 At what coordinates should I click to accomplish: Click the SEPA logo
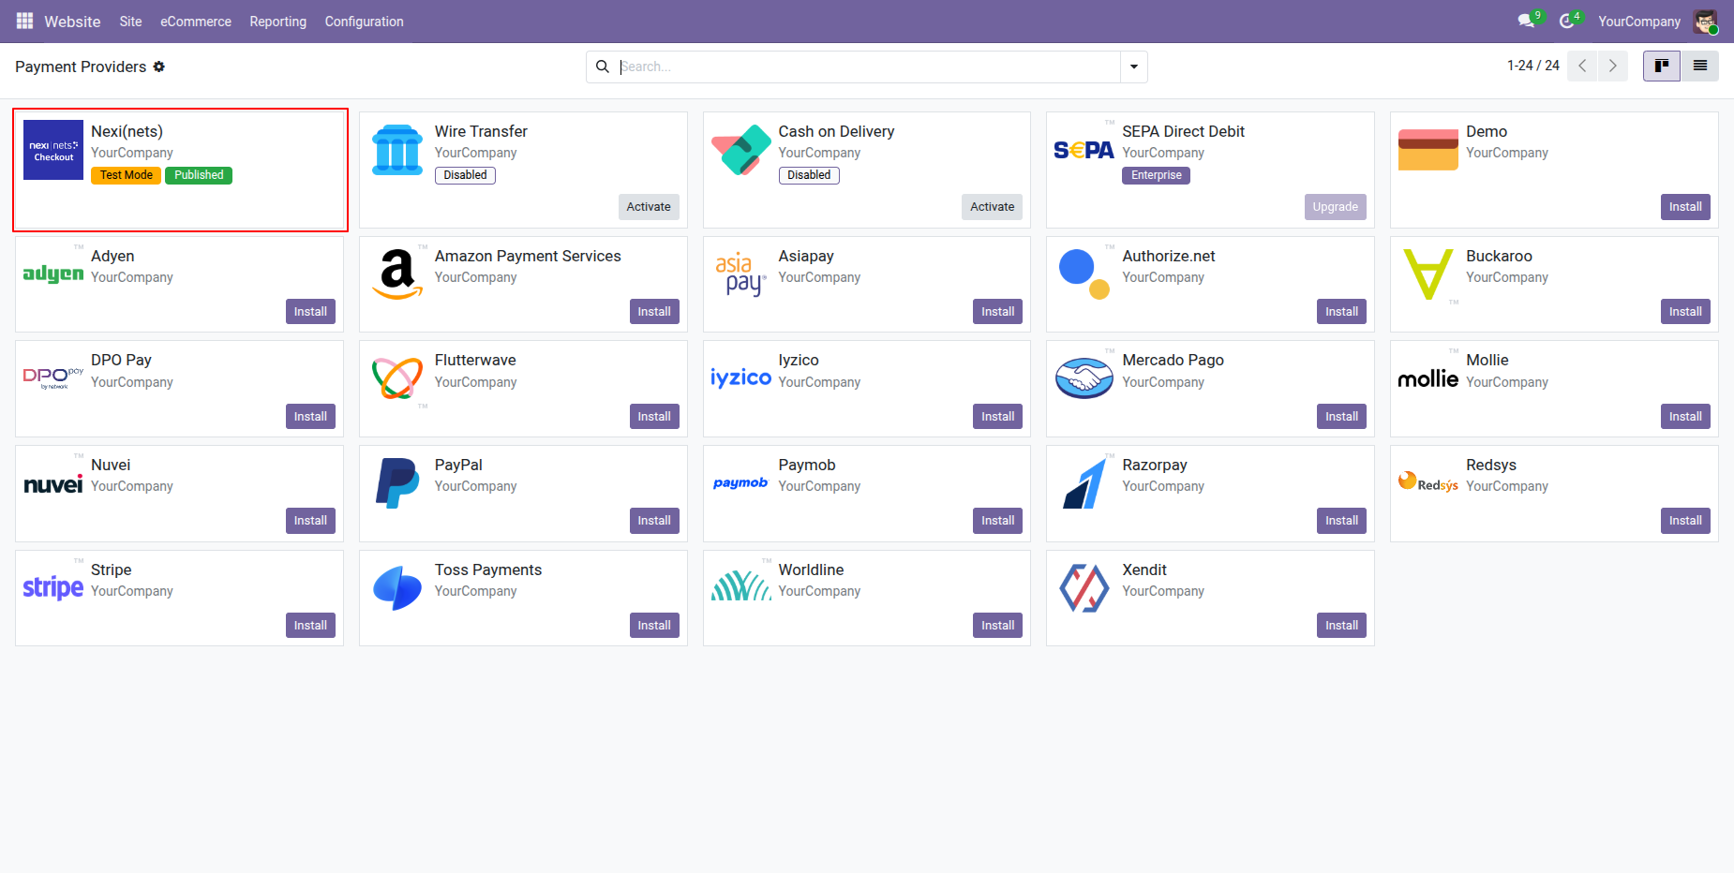pos(1084,150)
